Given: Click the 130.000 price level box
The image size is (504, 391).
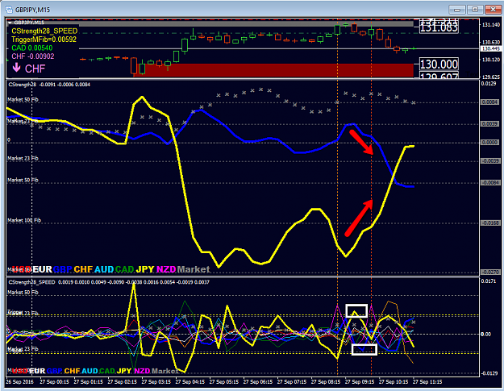Looking at the screenshot, I should pos(439,64).
